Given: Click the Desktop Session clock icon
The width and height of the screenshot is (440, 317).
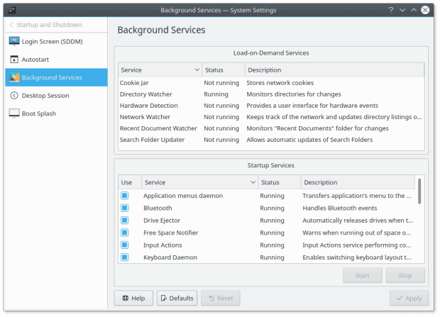Looking at the screenshot, I should (14, 95).
